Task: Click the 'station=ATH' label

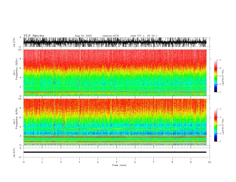Action: tap(111, 36)
